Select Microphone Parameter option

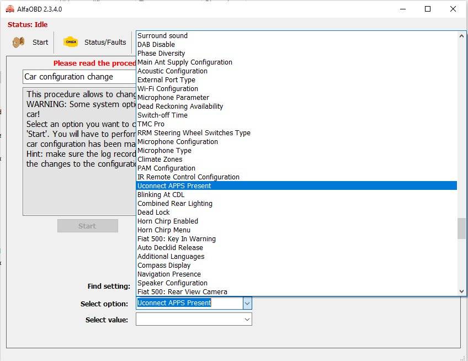click(x=296, y=97)
